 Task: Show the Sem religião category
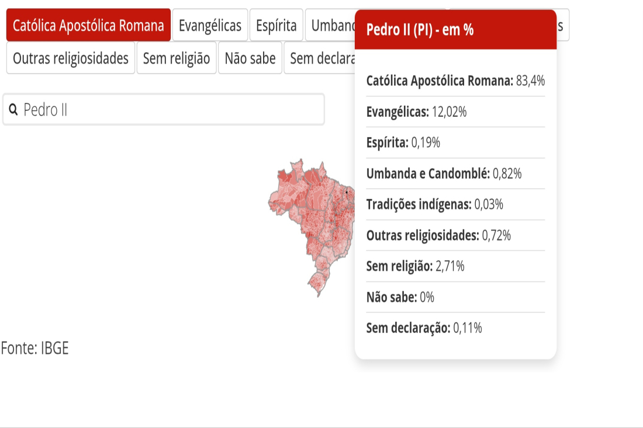177,58
